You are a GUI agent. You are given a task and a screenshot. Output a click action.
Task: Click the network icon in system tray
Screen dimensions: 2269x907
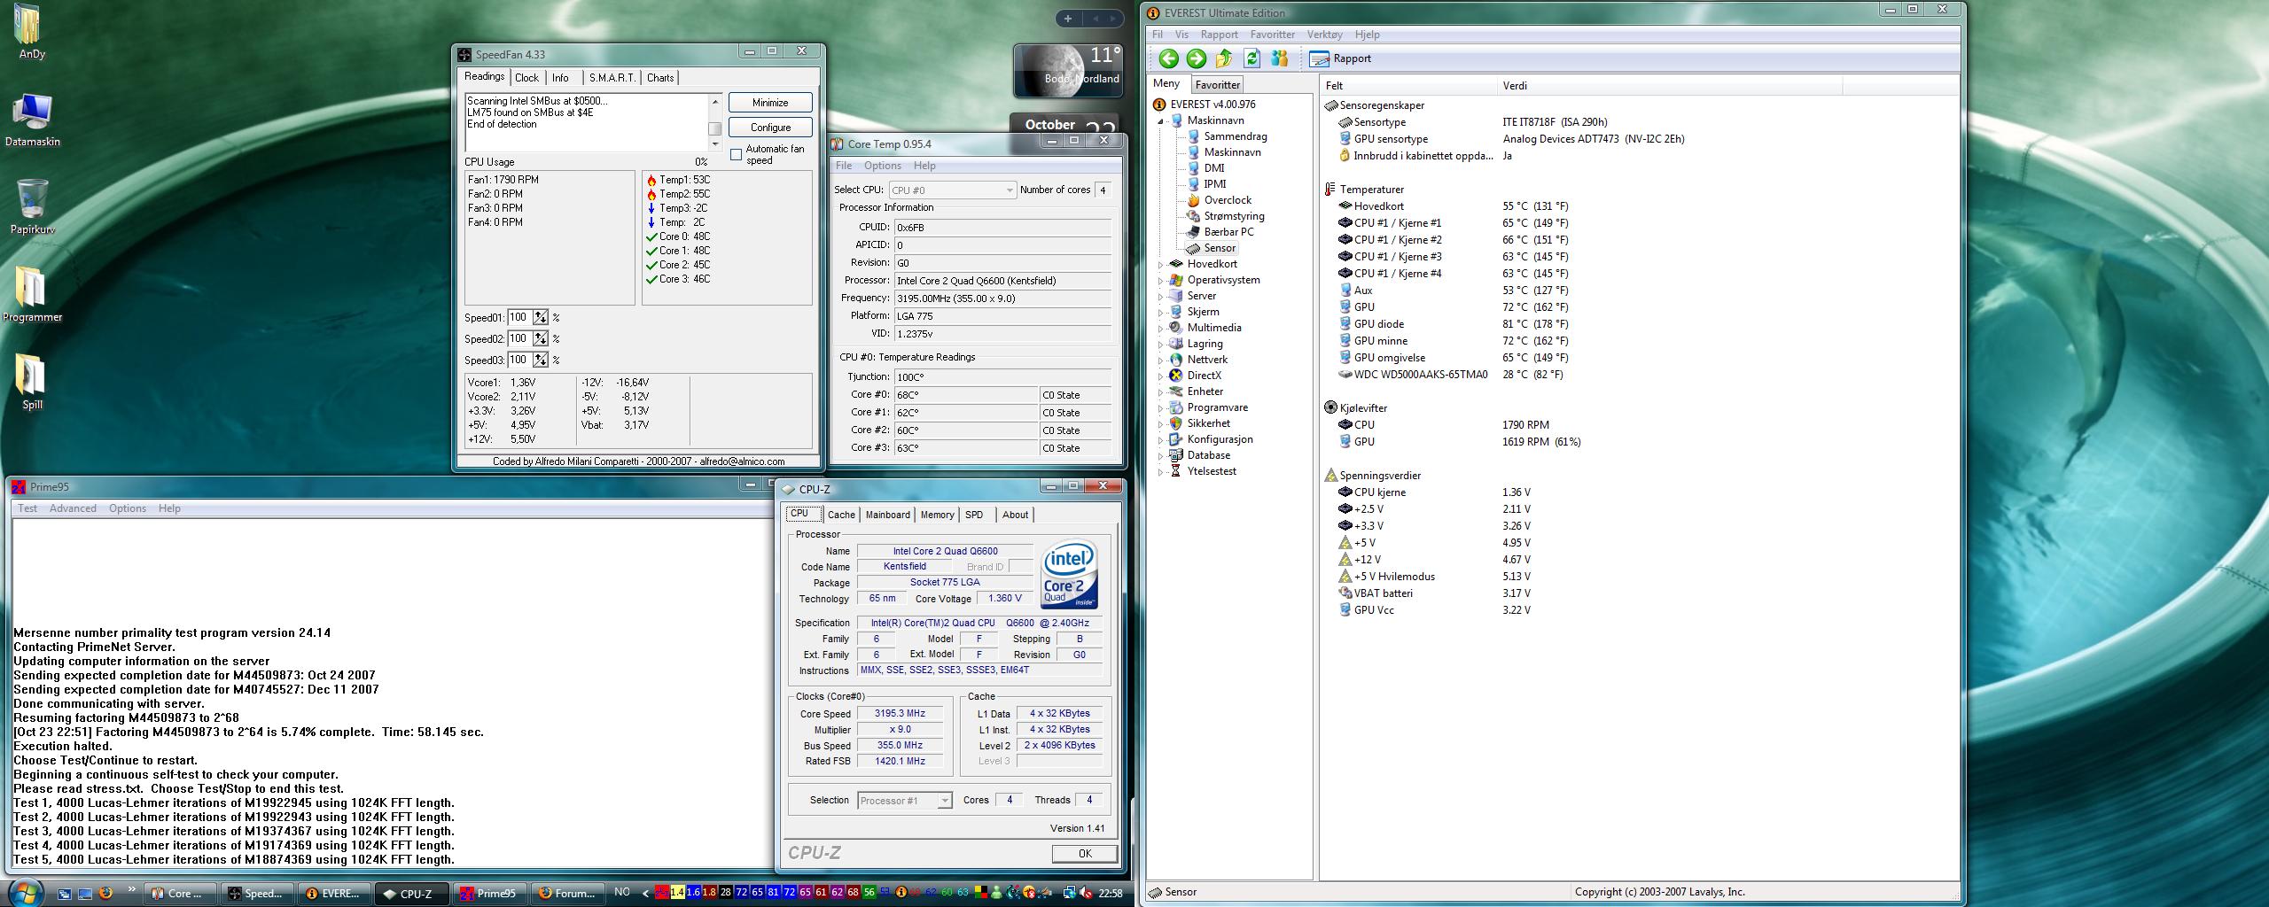click(1069, 893)
